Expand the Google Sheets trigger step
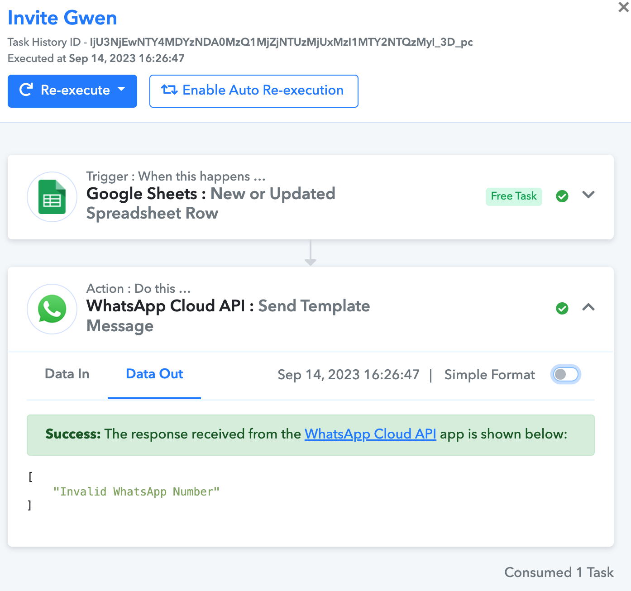 point(588,195)
